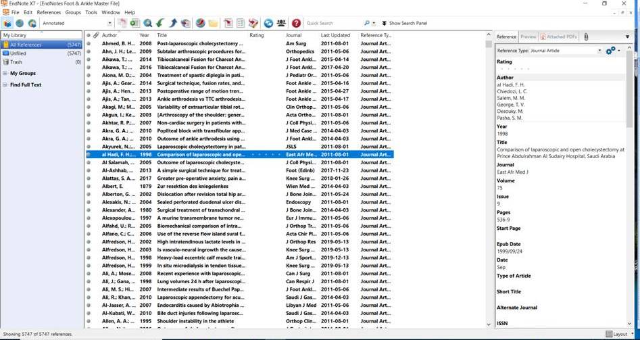
Task: Click the Format Bibliography icon
Action: [241, 23]
